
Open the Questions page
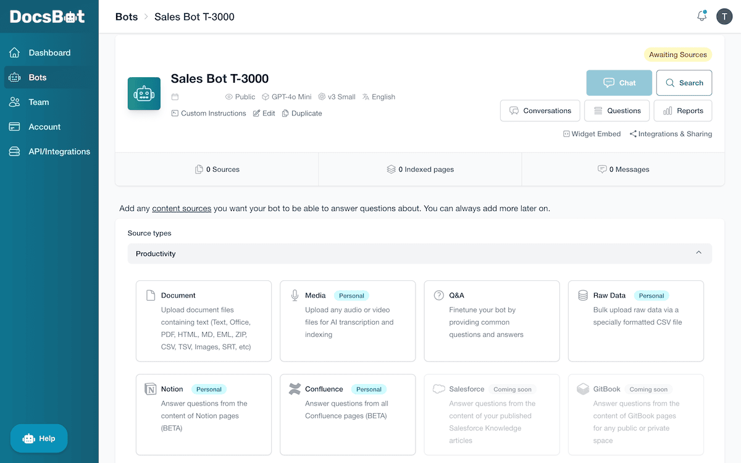click(x=617, y=111)
